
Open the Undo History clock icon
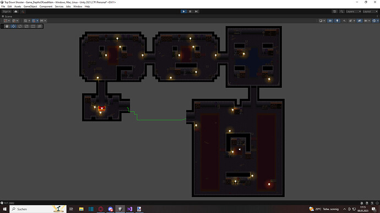click(334, 12)
